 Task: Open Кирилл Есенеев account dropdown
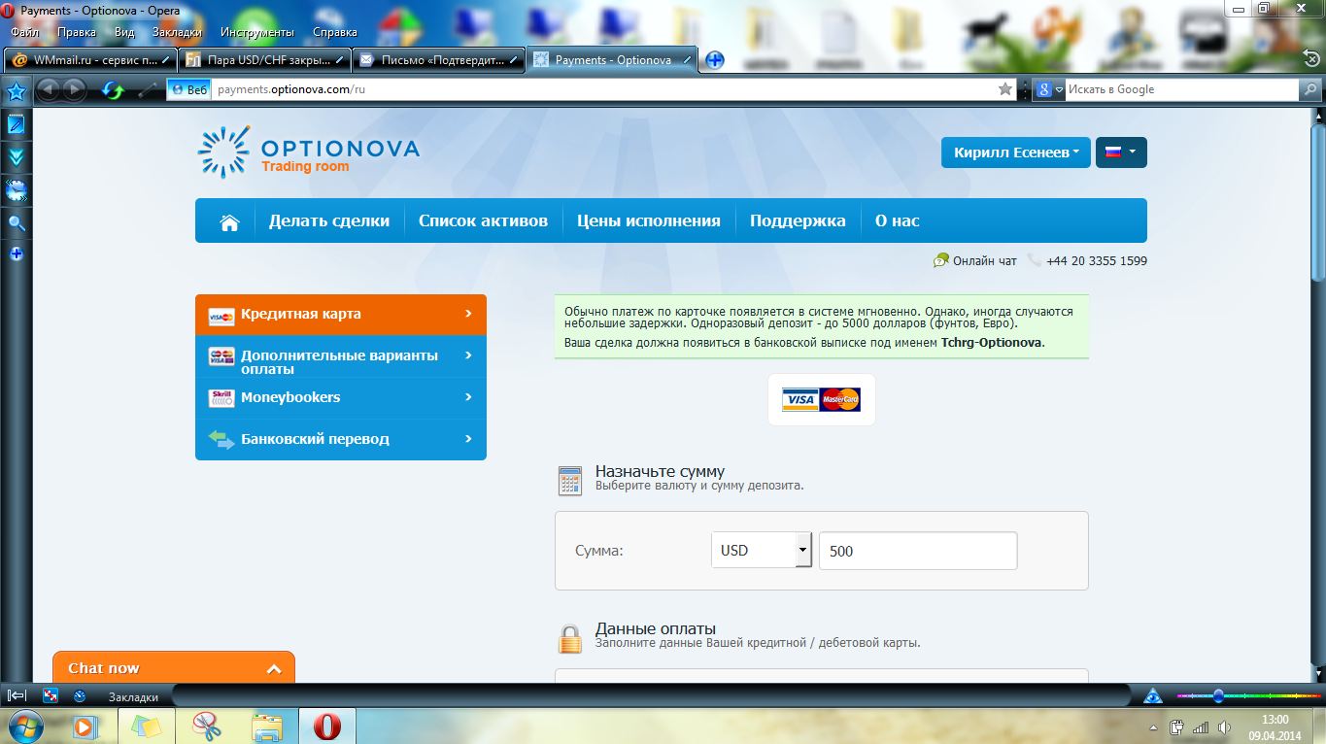pyautogui.click(x=1016, y=152)
